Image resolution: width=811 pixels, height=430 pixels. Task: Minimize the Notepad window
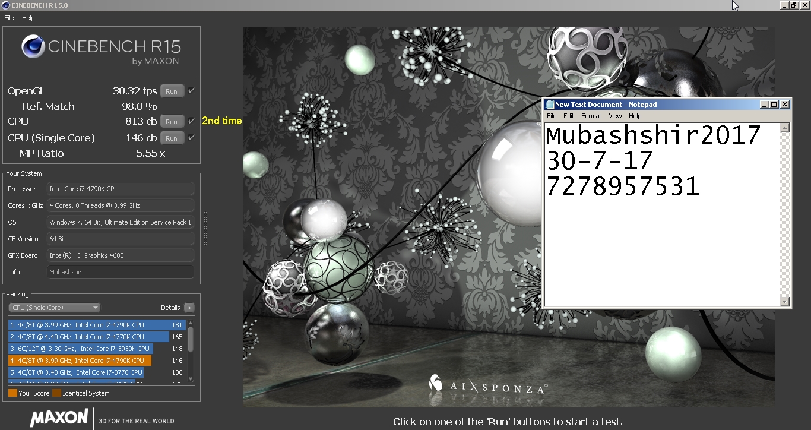click(764, 105)
